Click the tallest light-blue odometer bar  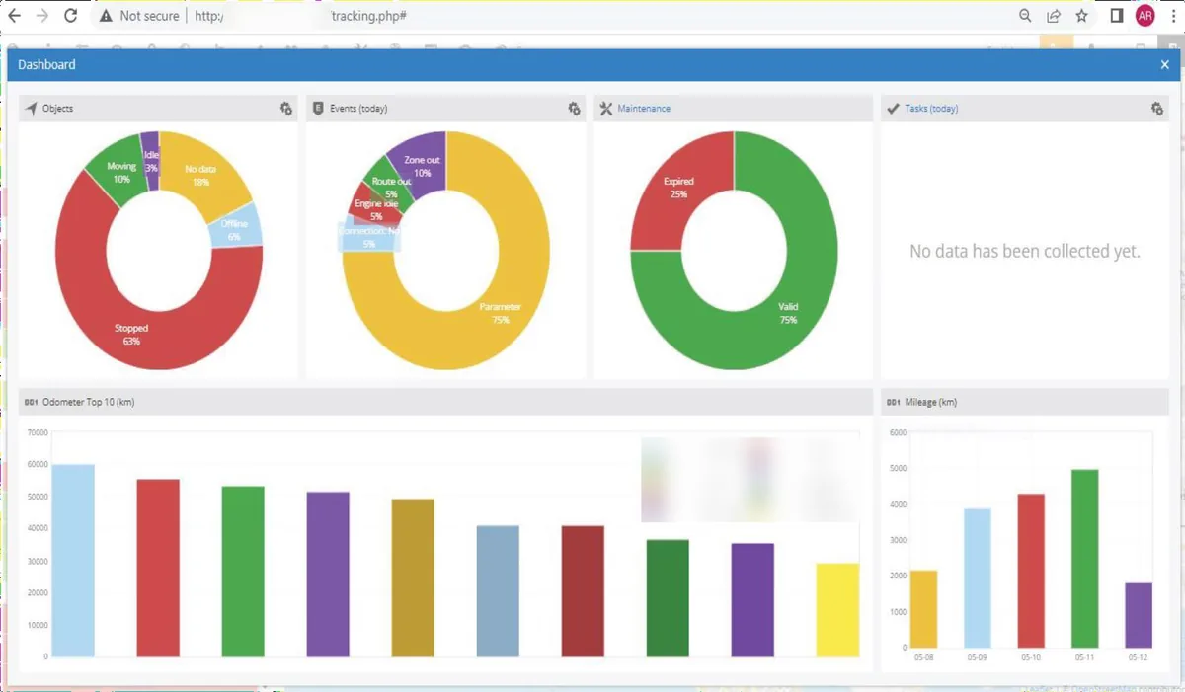(x=73, y=560)
